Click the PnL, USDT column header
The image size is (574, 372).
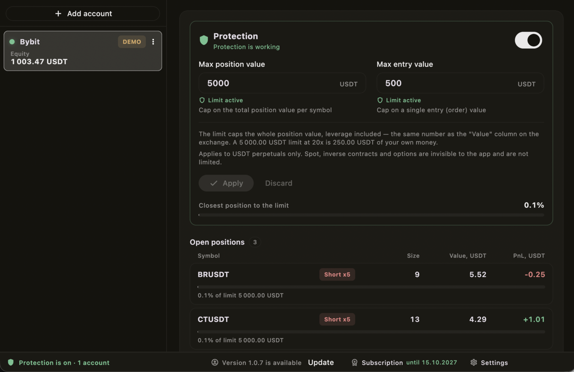click(x=529, y=256)
